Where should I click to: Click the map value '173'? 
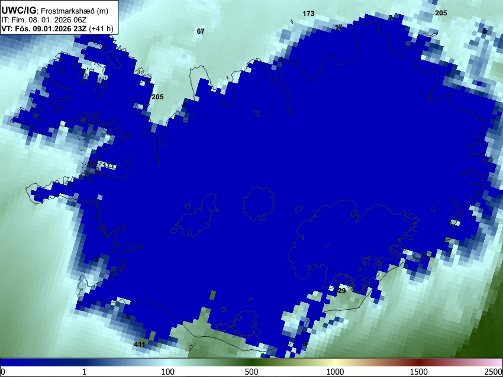(308, 14)
